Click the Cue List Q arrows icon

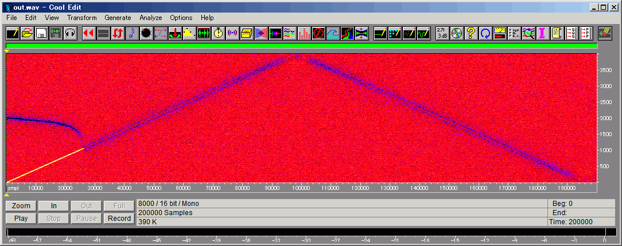click(x=572, y=33)
